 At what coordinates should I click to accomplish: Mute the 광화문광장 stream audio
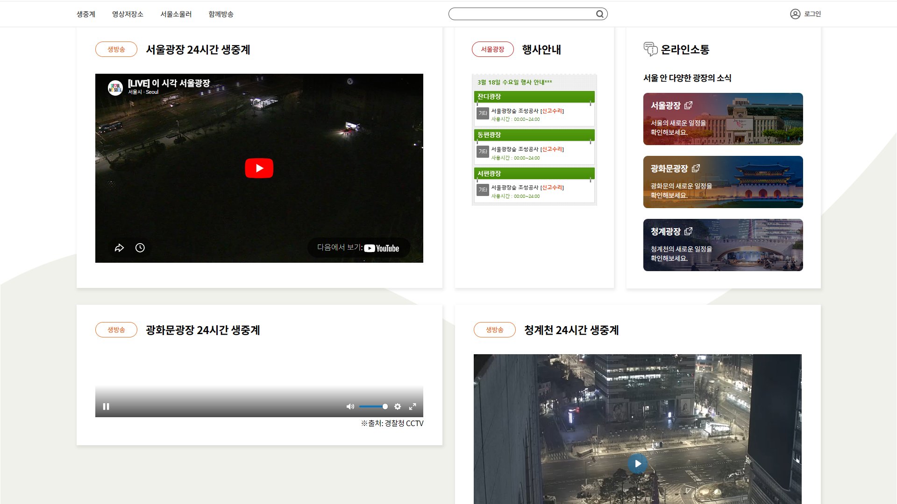pos(350,406)
